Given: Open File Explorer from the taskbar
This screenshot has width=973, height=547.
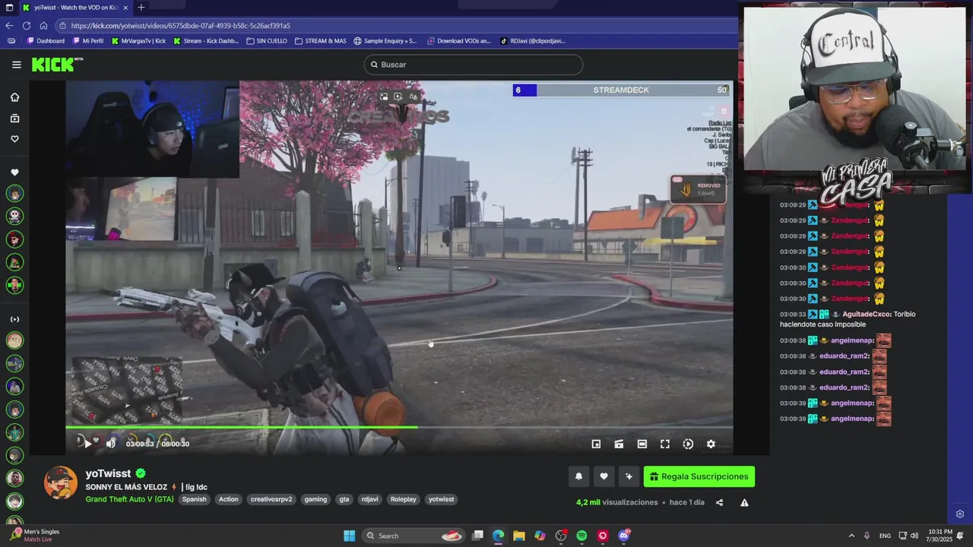Looking at the screenshot, I should click(x=518, y=536).
